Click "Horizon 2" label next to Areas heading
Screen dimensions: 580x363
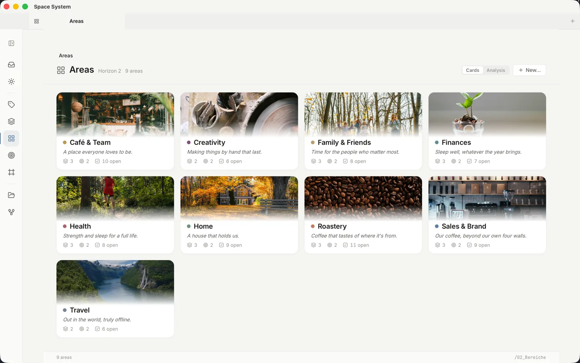click(110, 71)
